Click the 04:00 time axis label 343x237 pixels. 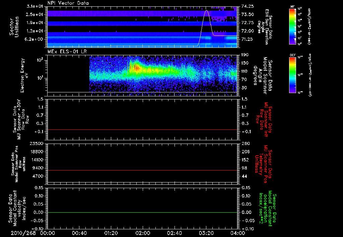[237, 233]
